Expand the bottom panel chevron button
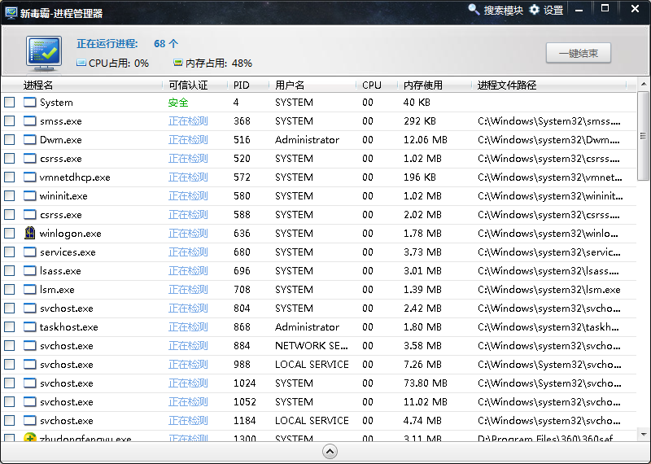This screenshot has height=464, width=651. pyautogui.click(x=330, y=452)
